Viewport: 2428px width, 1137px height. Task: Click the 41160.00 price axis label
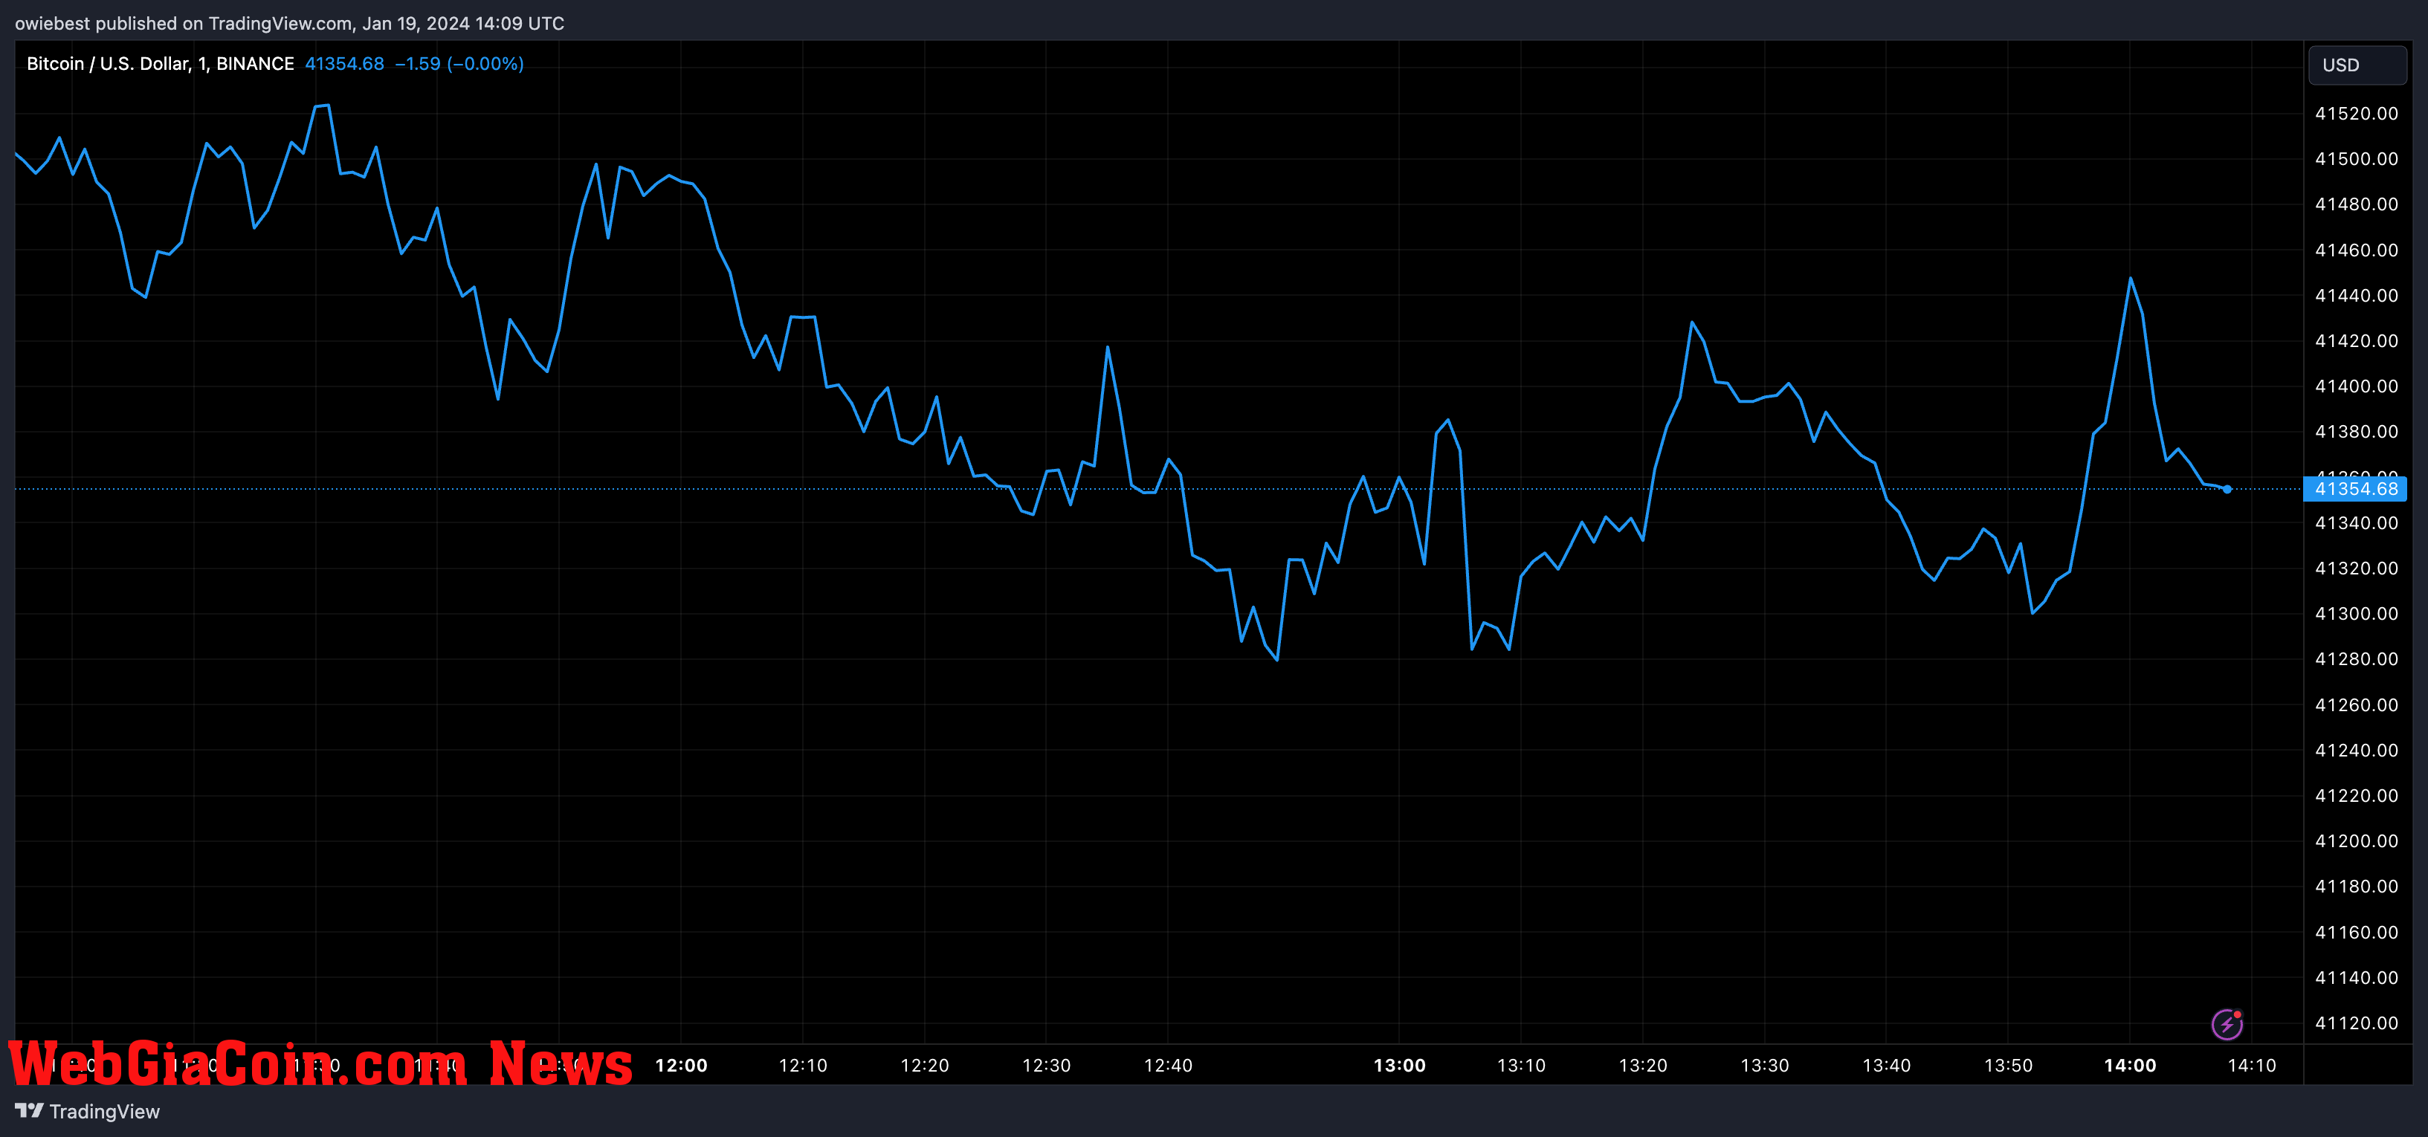tap(2357, 932)
